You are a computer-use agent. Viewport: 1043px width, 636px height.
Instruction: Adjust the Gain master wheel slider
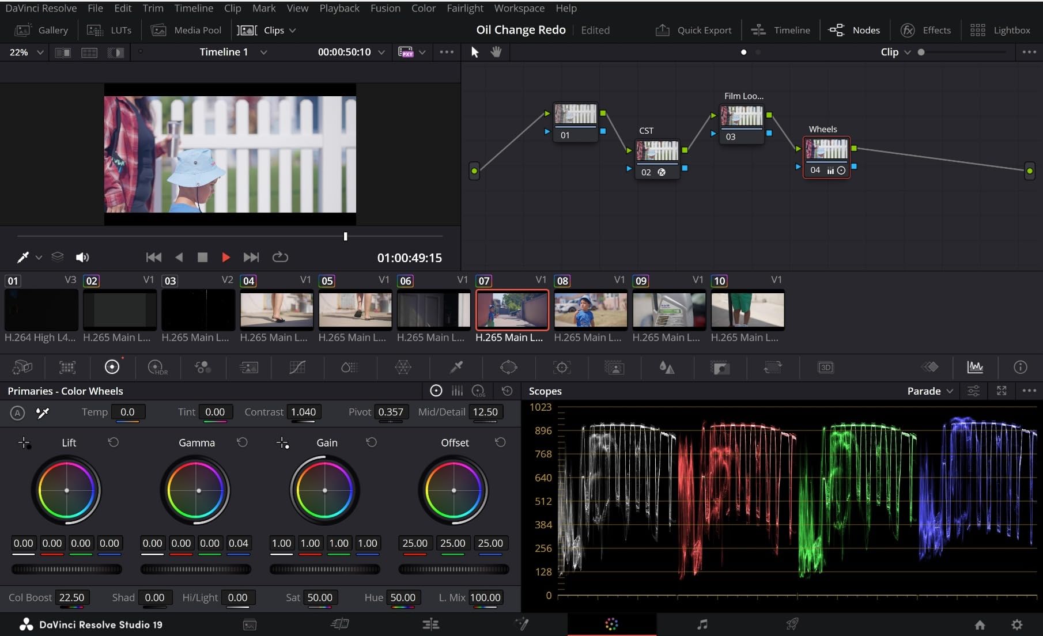click(x=325, y=569)
